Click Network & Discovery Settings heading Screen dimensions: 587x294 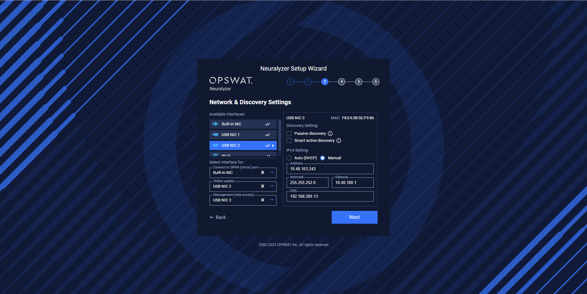[x=250, y=102]
